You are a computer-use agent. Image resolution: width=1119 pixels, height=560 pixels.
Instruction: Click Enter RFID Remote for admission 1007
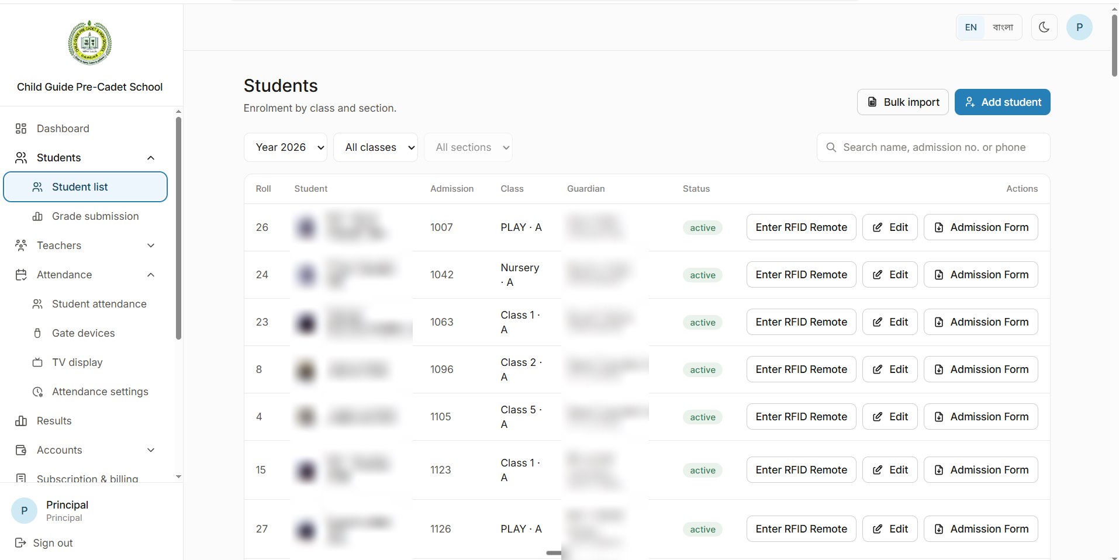point(801,227)
